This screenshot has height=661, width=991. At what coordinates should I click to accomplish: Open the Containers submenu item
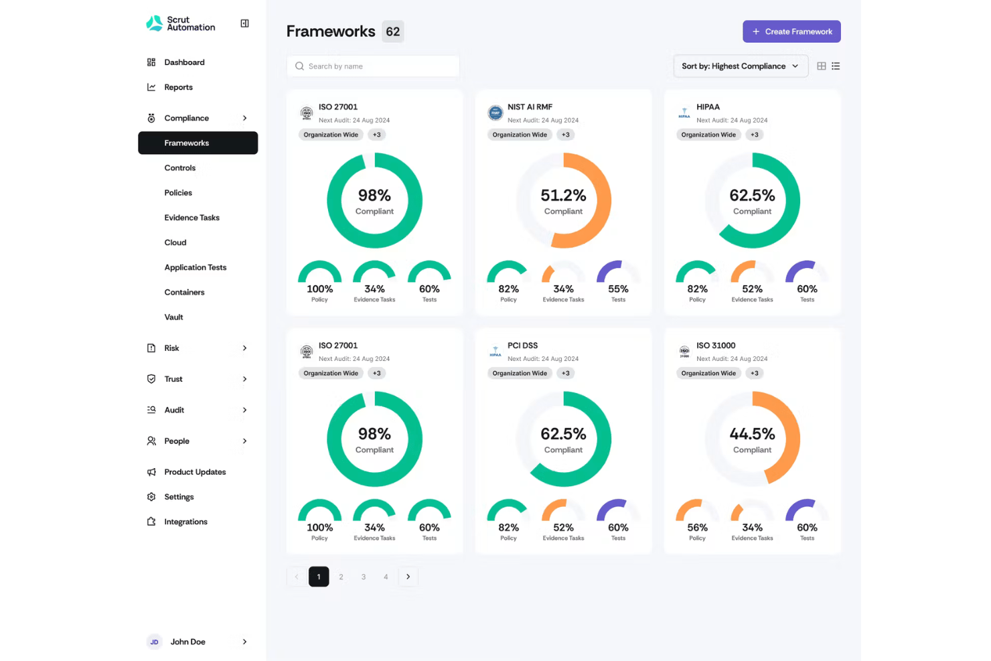coord(184,292)
